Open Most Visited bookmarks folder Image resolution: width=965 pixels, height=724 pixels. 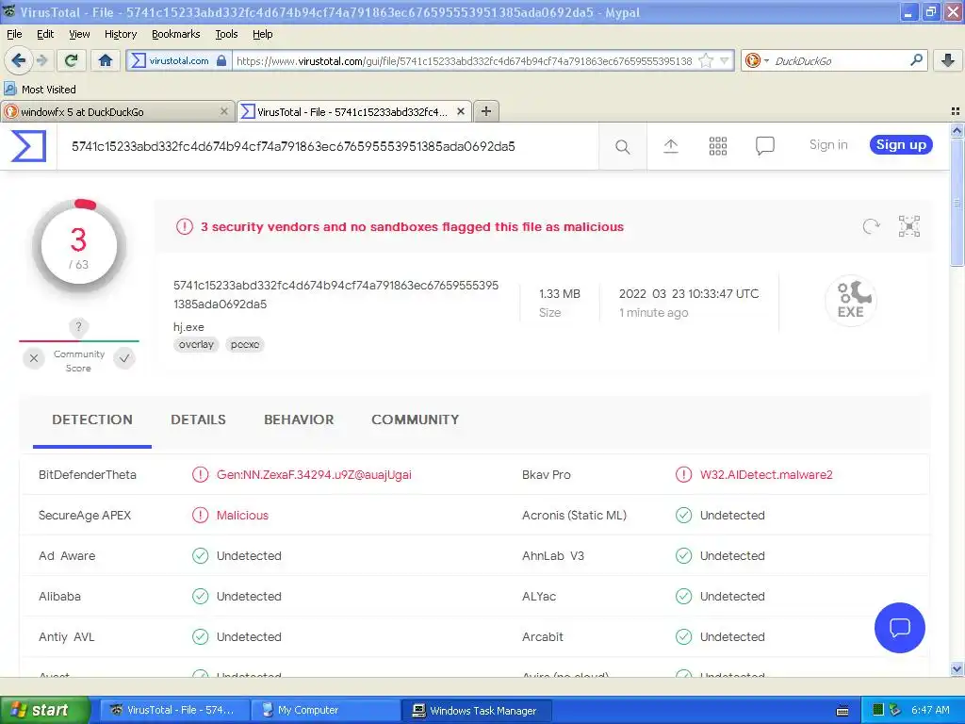pyautogui.click(x=40, y=90)
